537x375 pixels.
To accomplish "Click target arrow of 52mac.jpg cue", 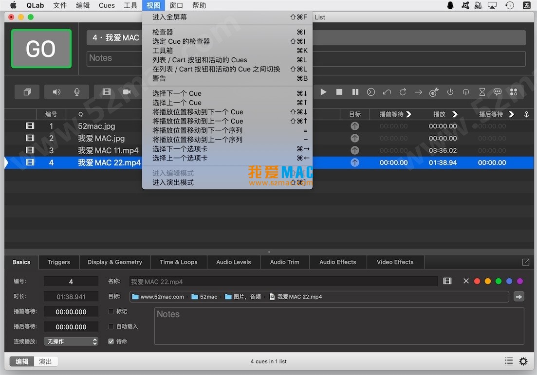I will 355,126.
